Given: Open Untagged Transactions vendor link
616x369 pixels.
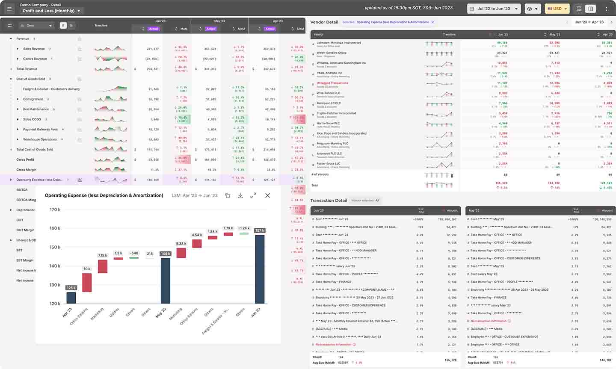Looking at the screenshot, I should point(332,83).
